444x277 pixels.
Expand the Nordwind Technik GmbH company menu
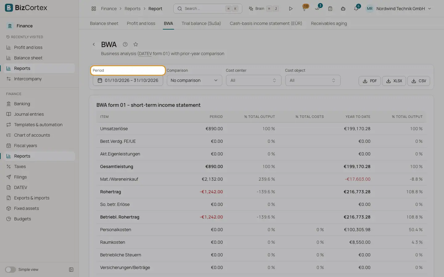point(404,9)
